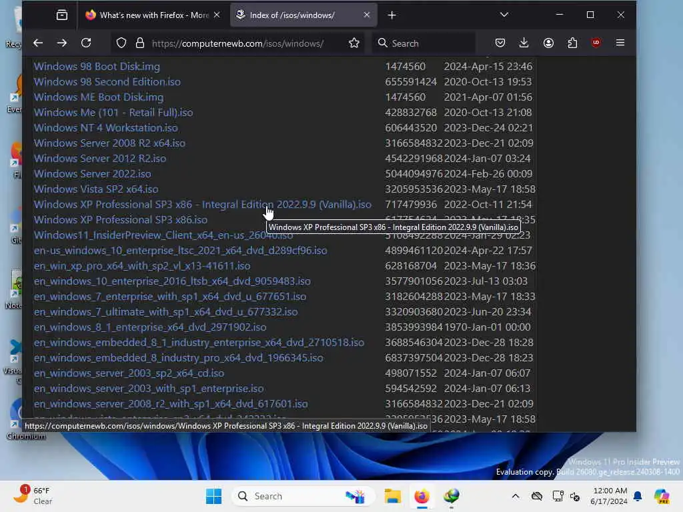The width and height of the screenshot is (683, 512).
Task: Show site security padlock info
Action: [139, 43]
